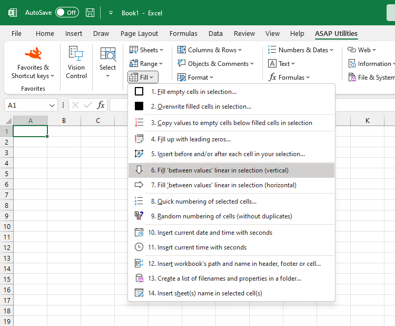Click the clock icon for current time
395x326 pixels.
pos(139,247)
